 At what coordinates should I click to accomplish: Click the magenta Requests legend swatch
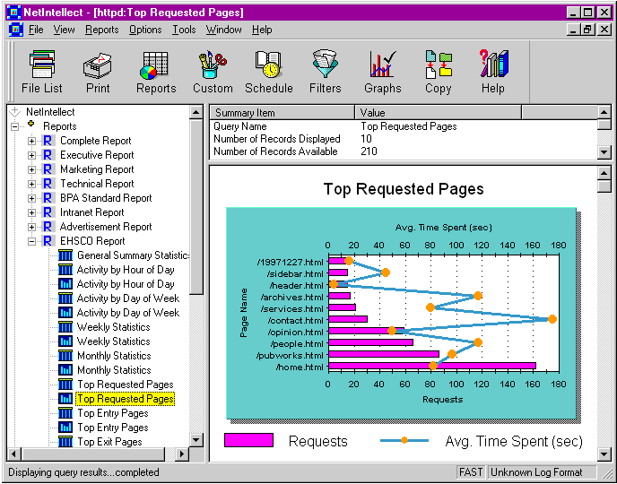point(248,440)
